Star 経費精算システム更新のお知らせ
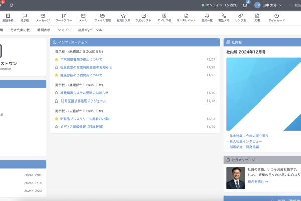301x201 pixels. pyautogui.click(x=56, y=93)
